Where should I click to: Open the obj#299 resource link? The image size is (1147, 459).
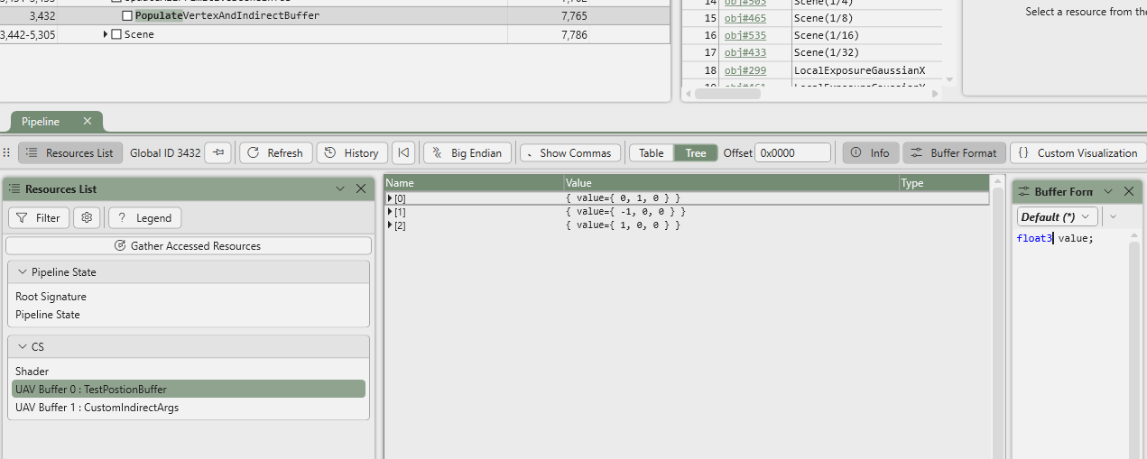[x=745, y=70]
